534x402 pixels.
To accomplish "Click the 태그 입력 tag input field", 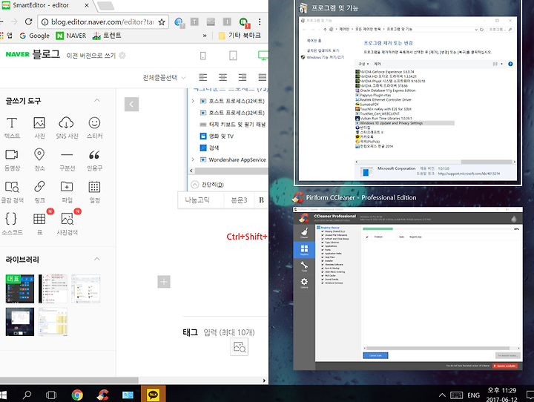I will coord(229,332).
